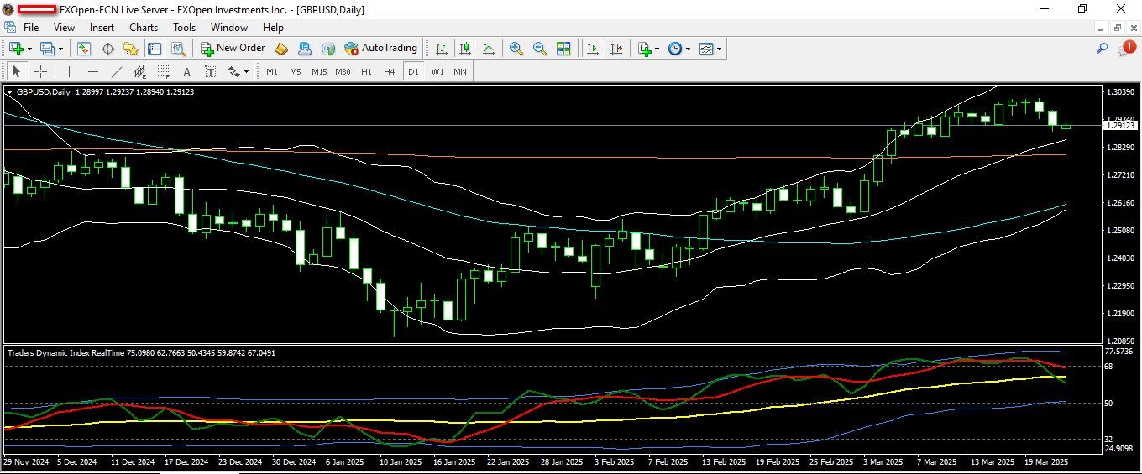Open the Periodicity clock dropdown

pos(688,49)
